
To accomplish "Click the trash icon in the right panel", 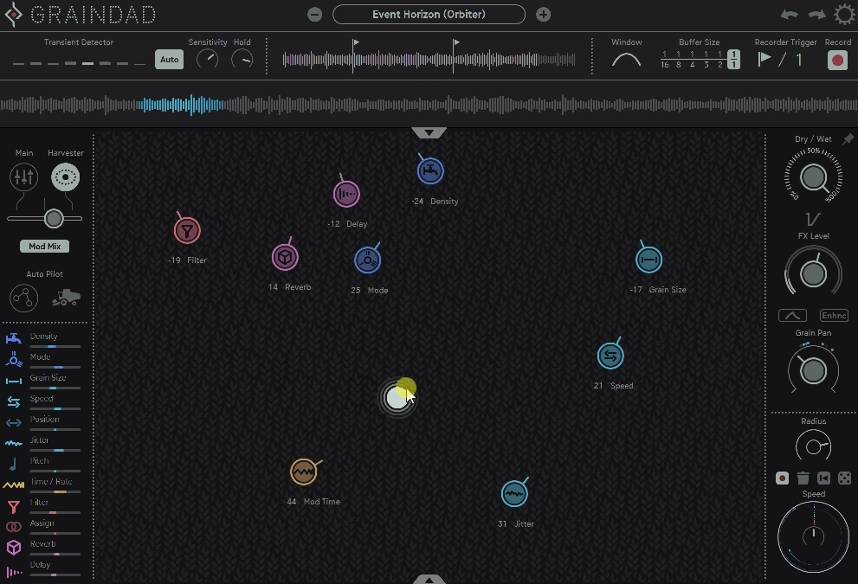I will (x=803, y=477).
